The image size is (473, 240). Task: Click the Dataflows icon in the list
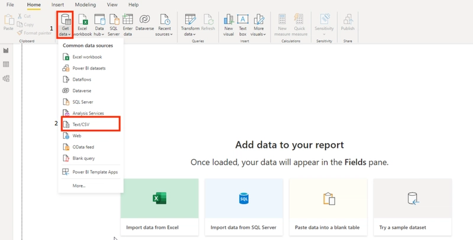pyautogui.click(x=66, y=80)
